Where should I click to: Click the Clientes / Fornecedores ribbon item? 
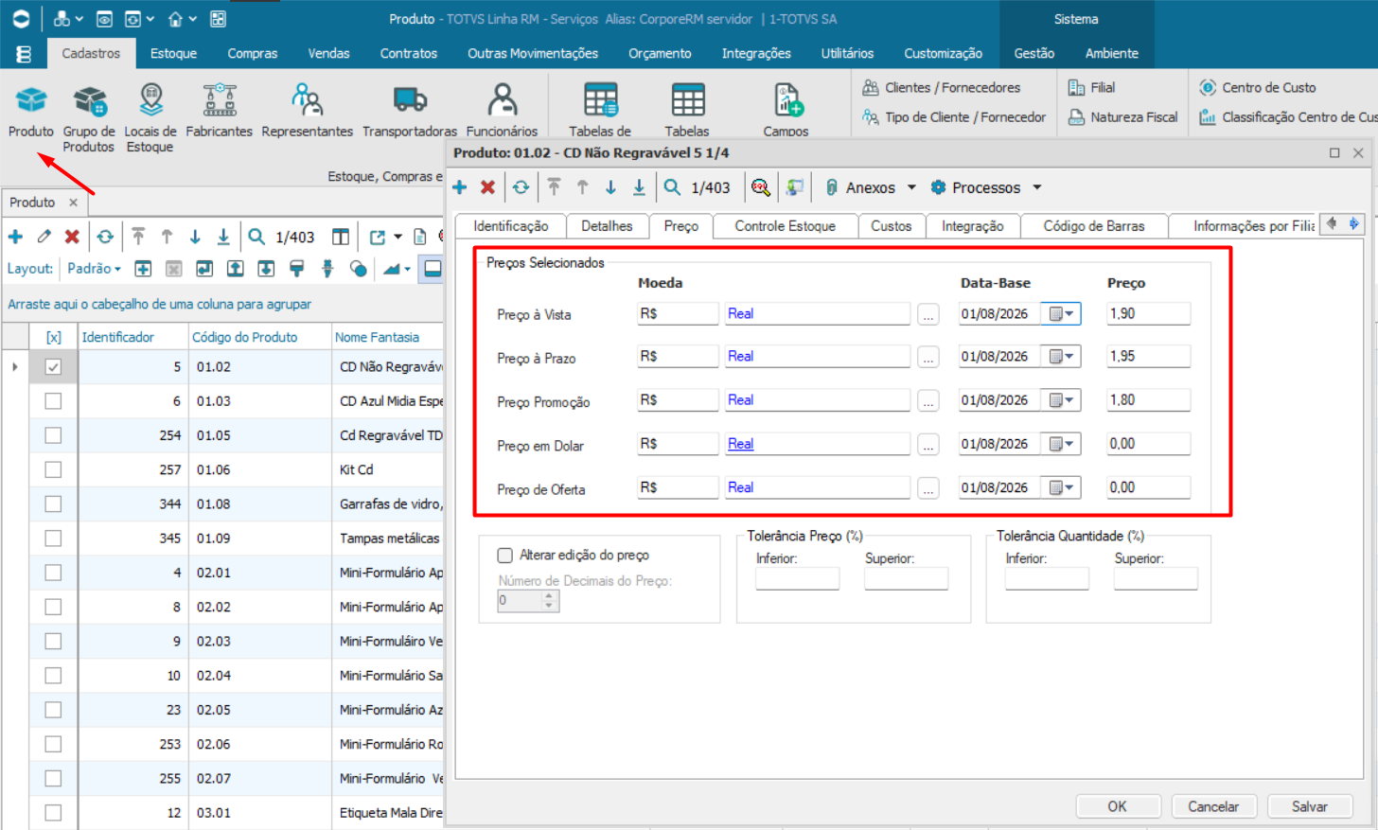pyautogui.click(x=942, y=87)
